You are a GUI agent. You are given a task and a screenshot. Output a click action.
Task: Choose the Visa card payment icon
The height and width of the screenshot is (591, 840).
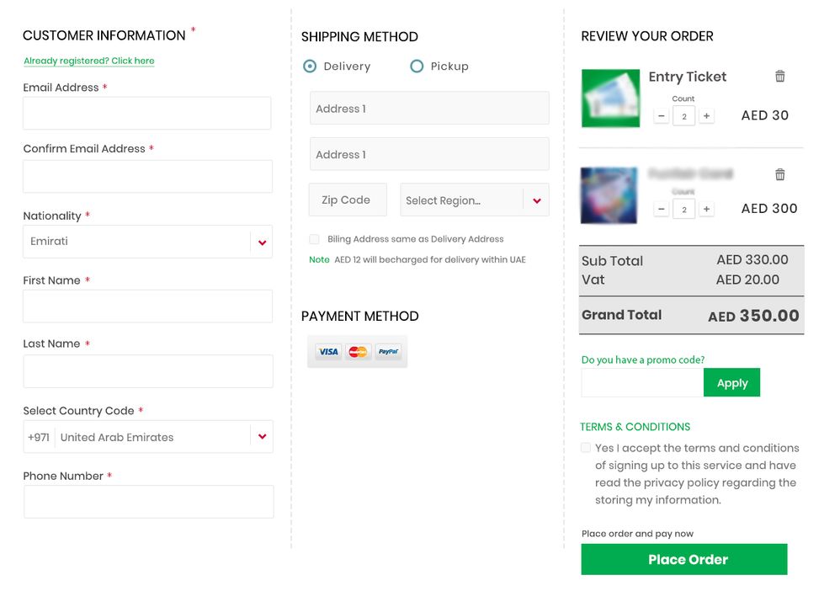coord(328,352)
